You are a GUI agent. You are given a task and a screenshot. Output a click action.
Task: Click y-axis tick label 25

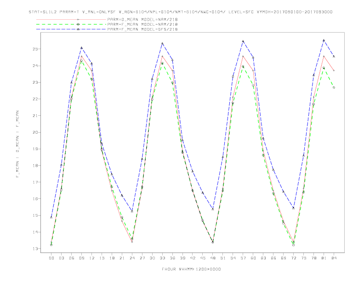point(35,49)
